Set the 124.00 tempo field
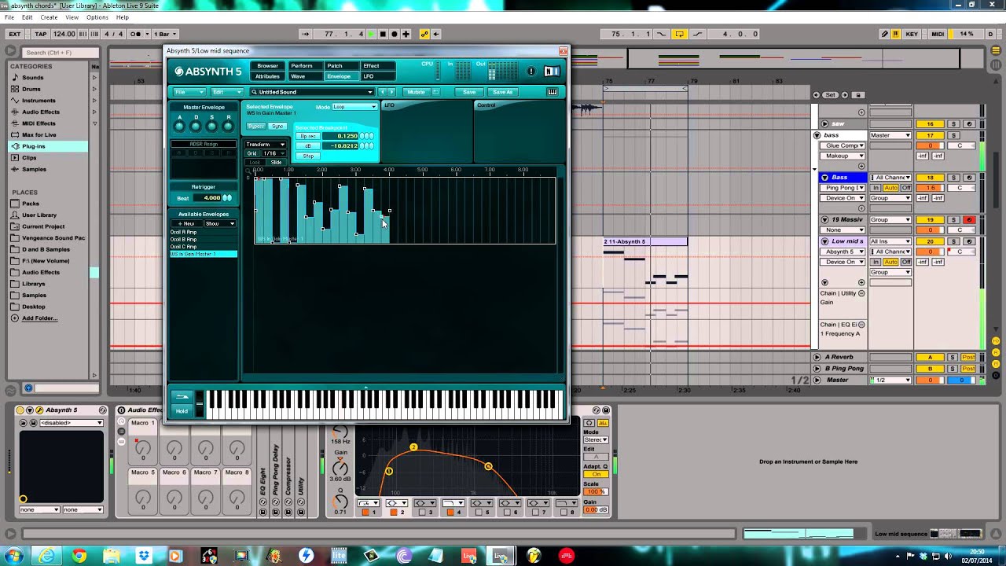 point(64,34)
